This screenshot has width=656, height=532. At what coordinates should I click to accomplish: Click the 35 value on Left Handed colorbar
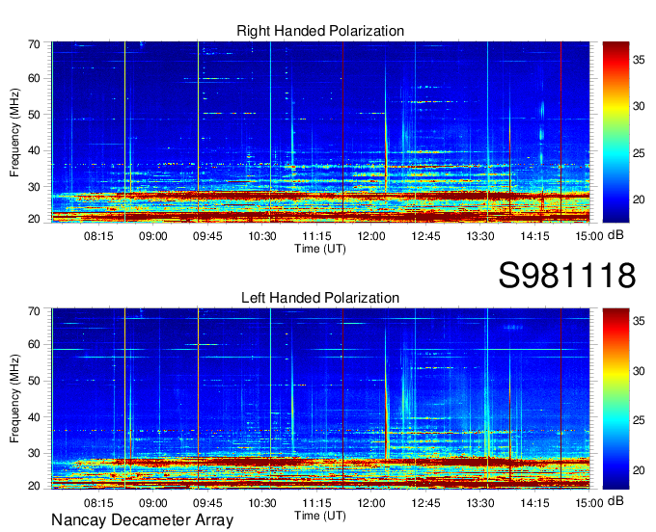coord(639,321)
